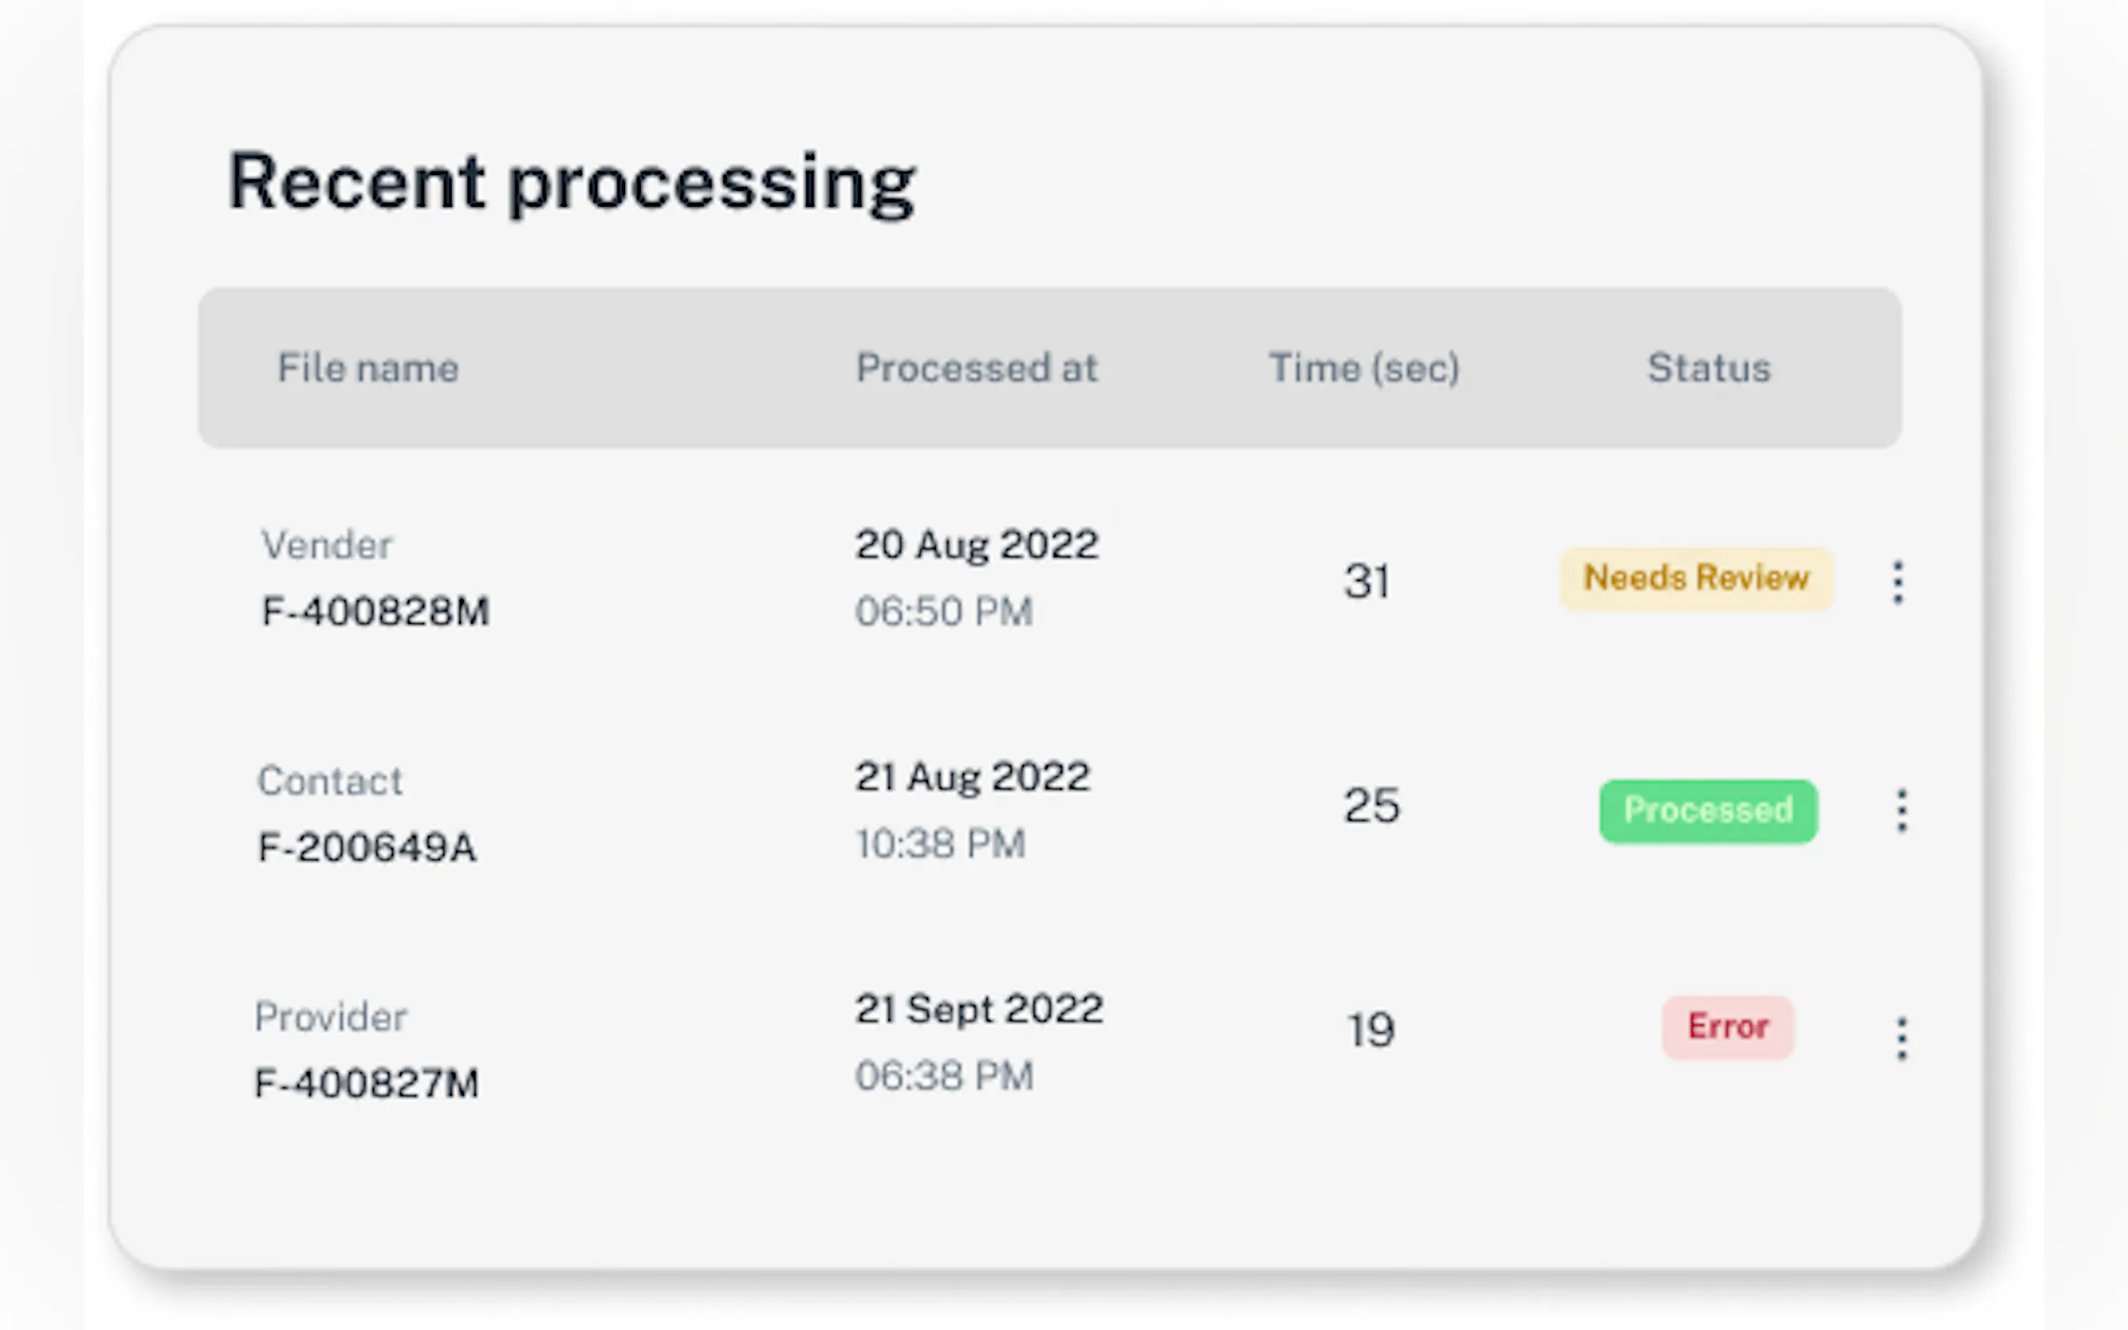Open file F-400827M

coord(367,1084)
